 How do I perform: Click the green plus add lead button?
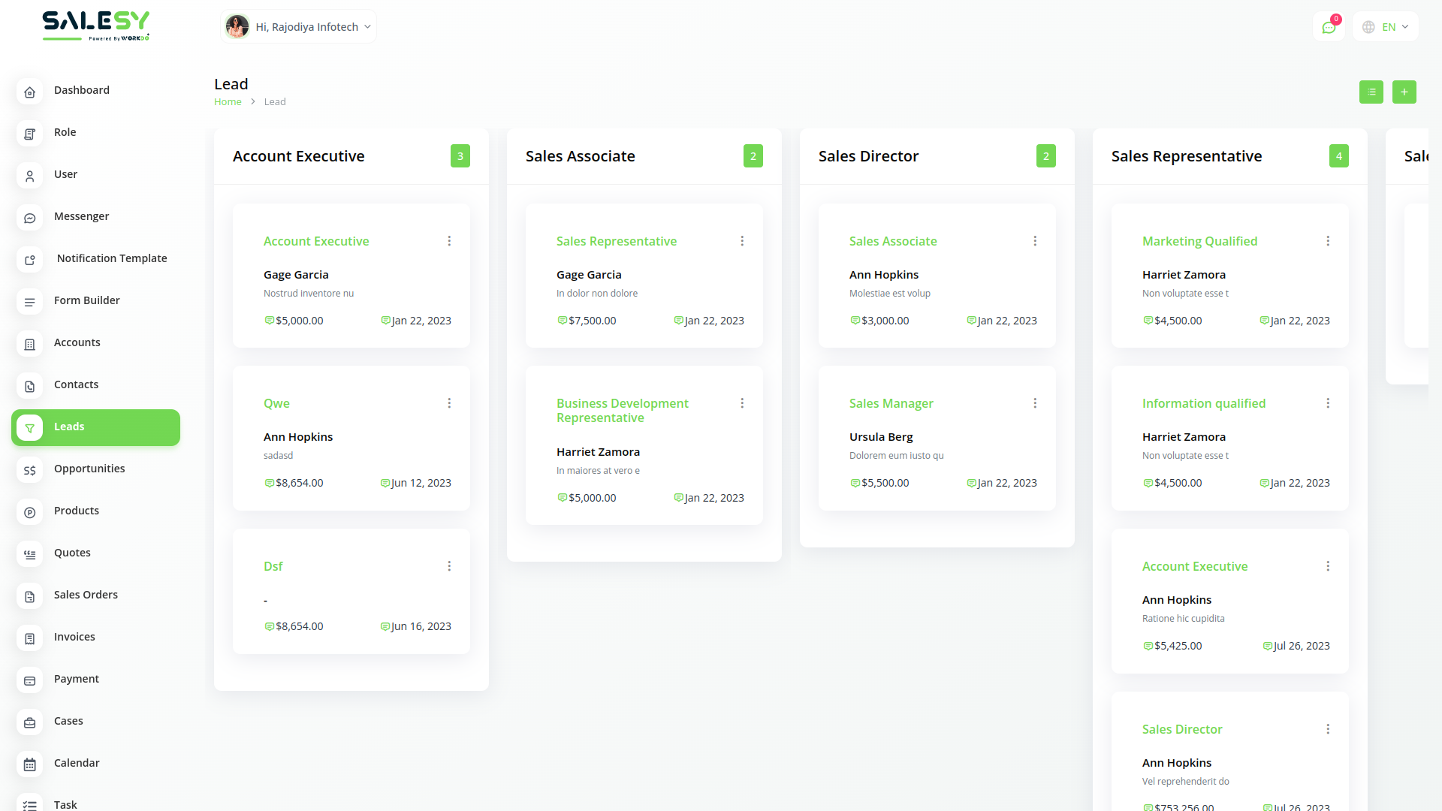(1404, 92)
